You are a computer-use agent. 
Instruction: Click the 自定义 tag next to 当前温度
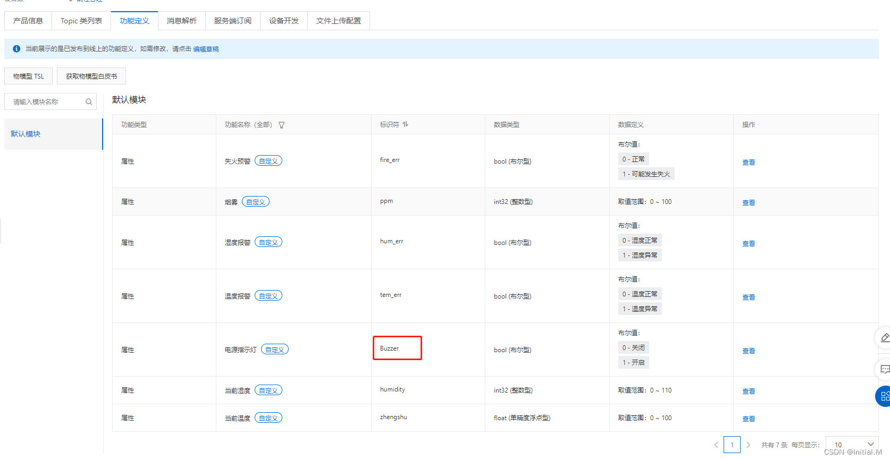point(268,418)
